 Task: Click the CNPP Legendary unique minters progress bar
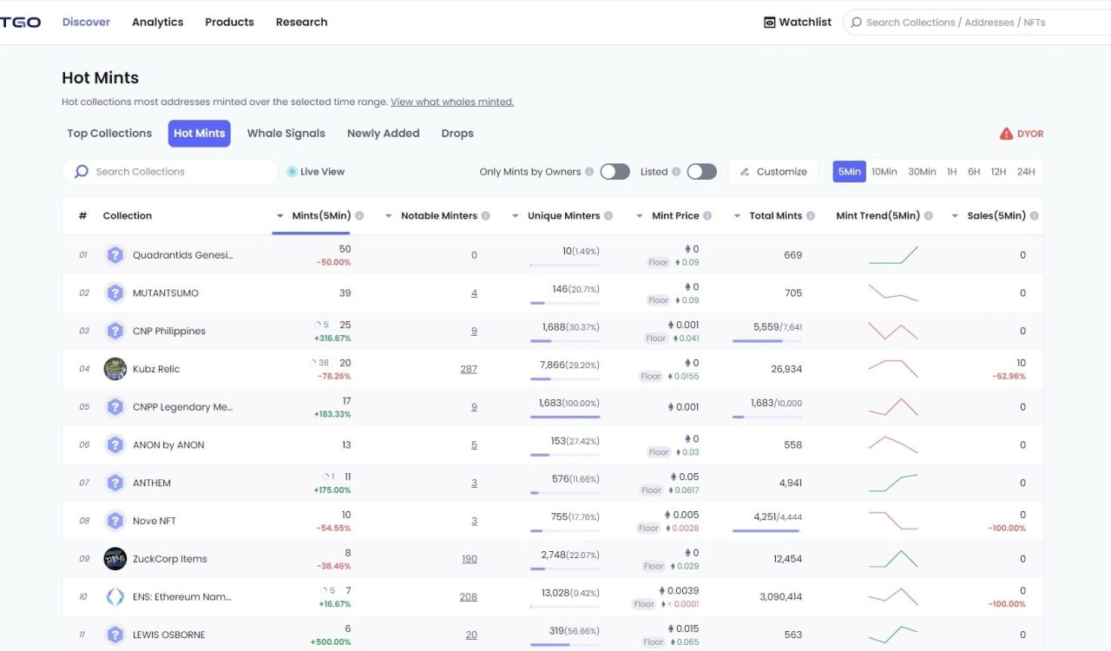coord(565,418)
